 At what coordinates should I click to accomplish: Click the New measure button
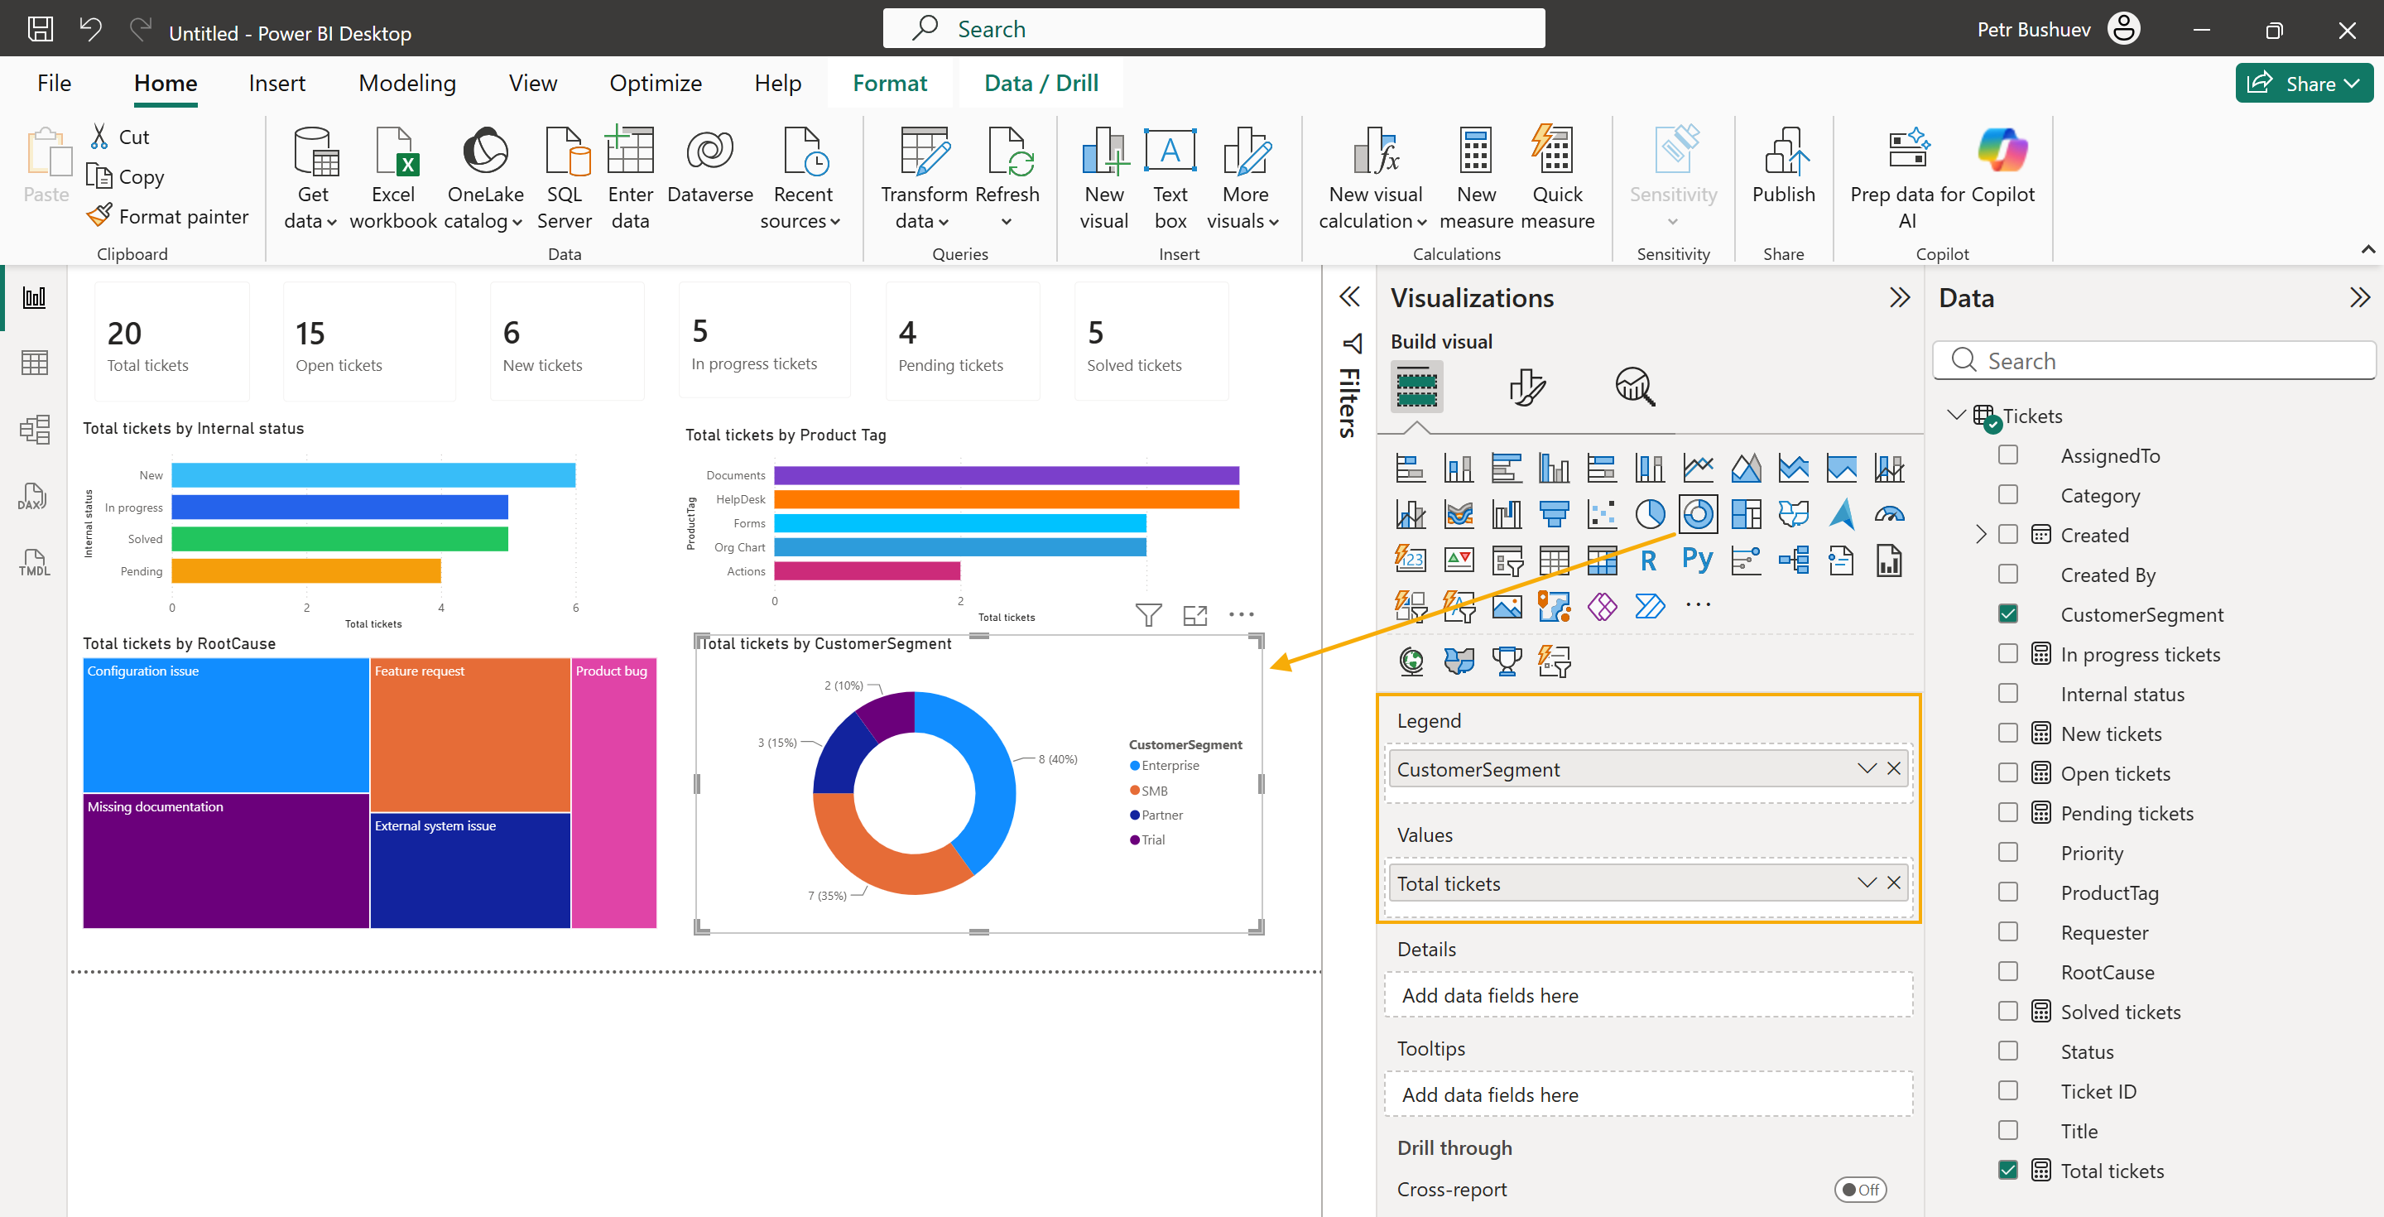pyautogui.click(x=1476, y=178)
